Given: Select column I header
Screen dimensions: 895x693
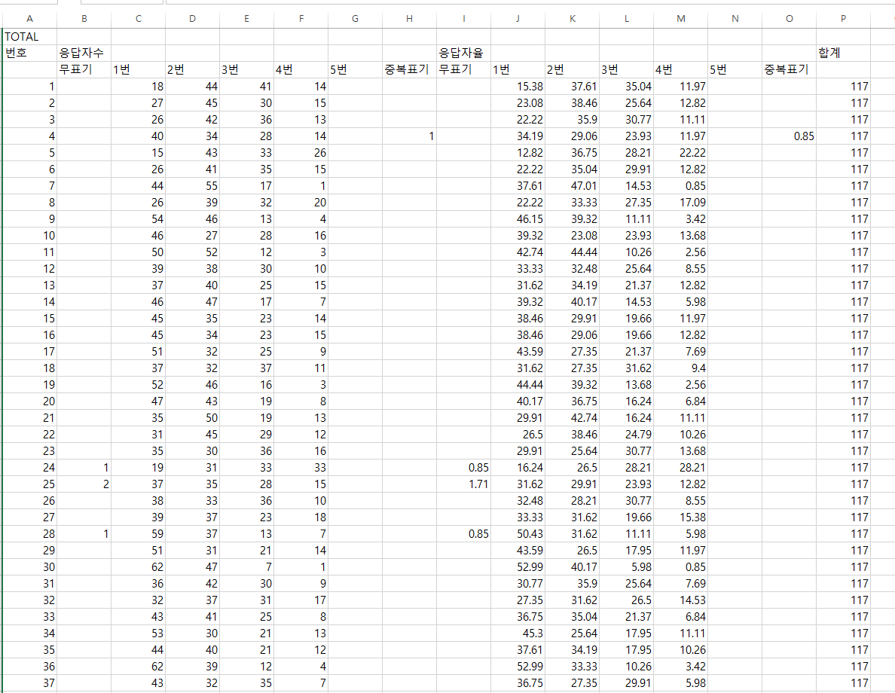Looking at the screenshot, I should 463,19.
